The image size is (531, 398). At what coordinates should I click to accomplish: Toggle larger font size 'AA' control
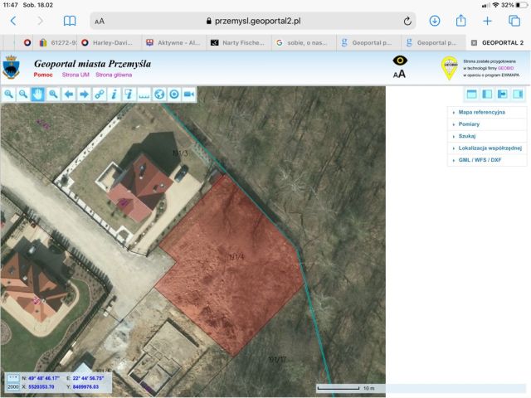[x=400, y=74]
